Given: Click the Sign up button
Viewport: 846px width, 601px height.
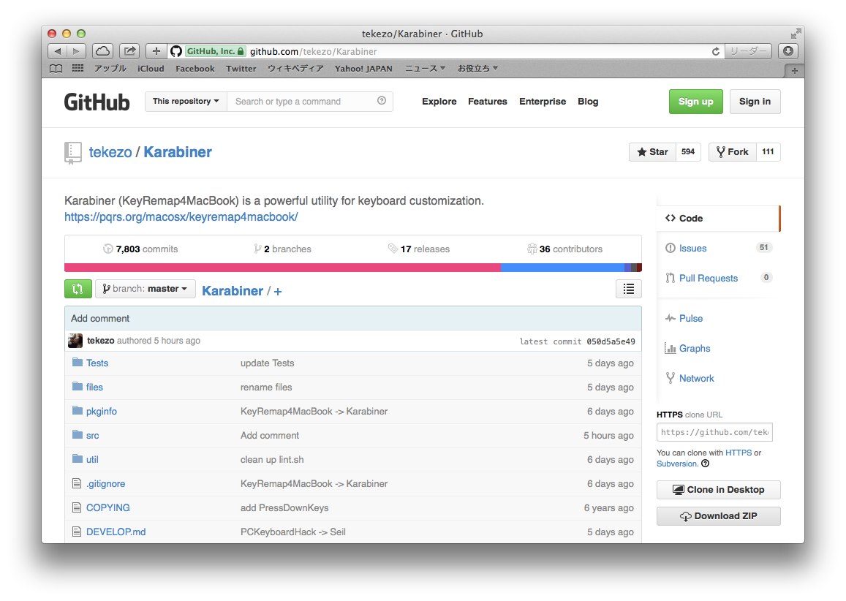Looking at the screenshot, I should [x=695, y=102].
